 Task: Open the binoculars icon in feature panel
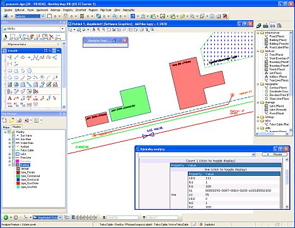click(x=272, y=26)
